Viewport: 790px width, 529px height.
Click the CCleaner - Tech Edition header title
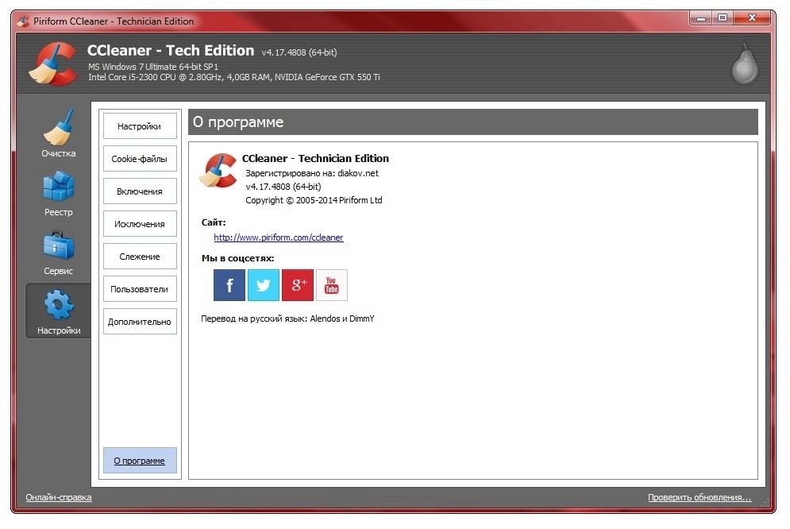click(x=171, y=50)
